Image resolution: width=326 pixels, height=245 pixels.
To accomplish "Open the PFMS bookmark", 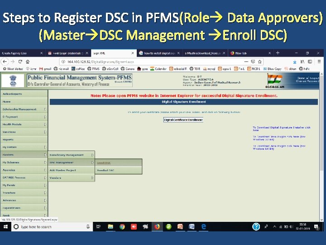I will click(x=93, y=69).
